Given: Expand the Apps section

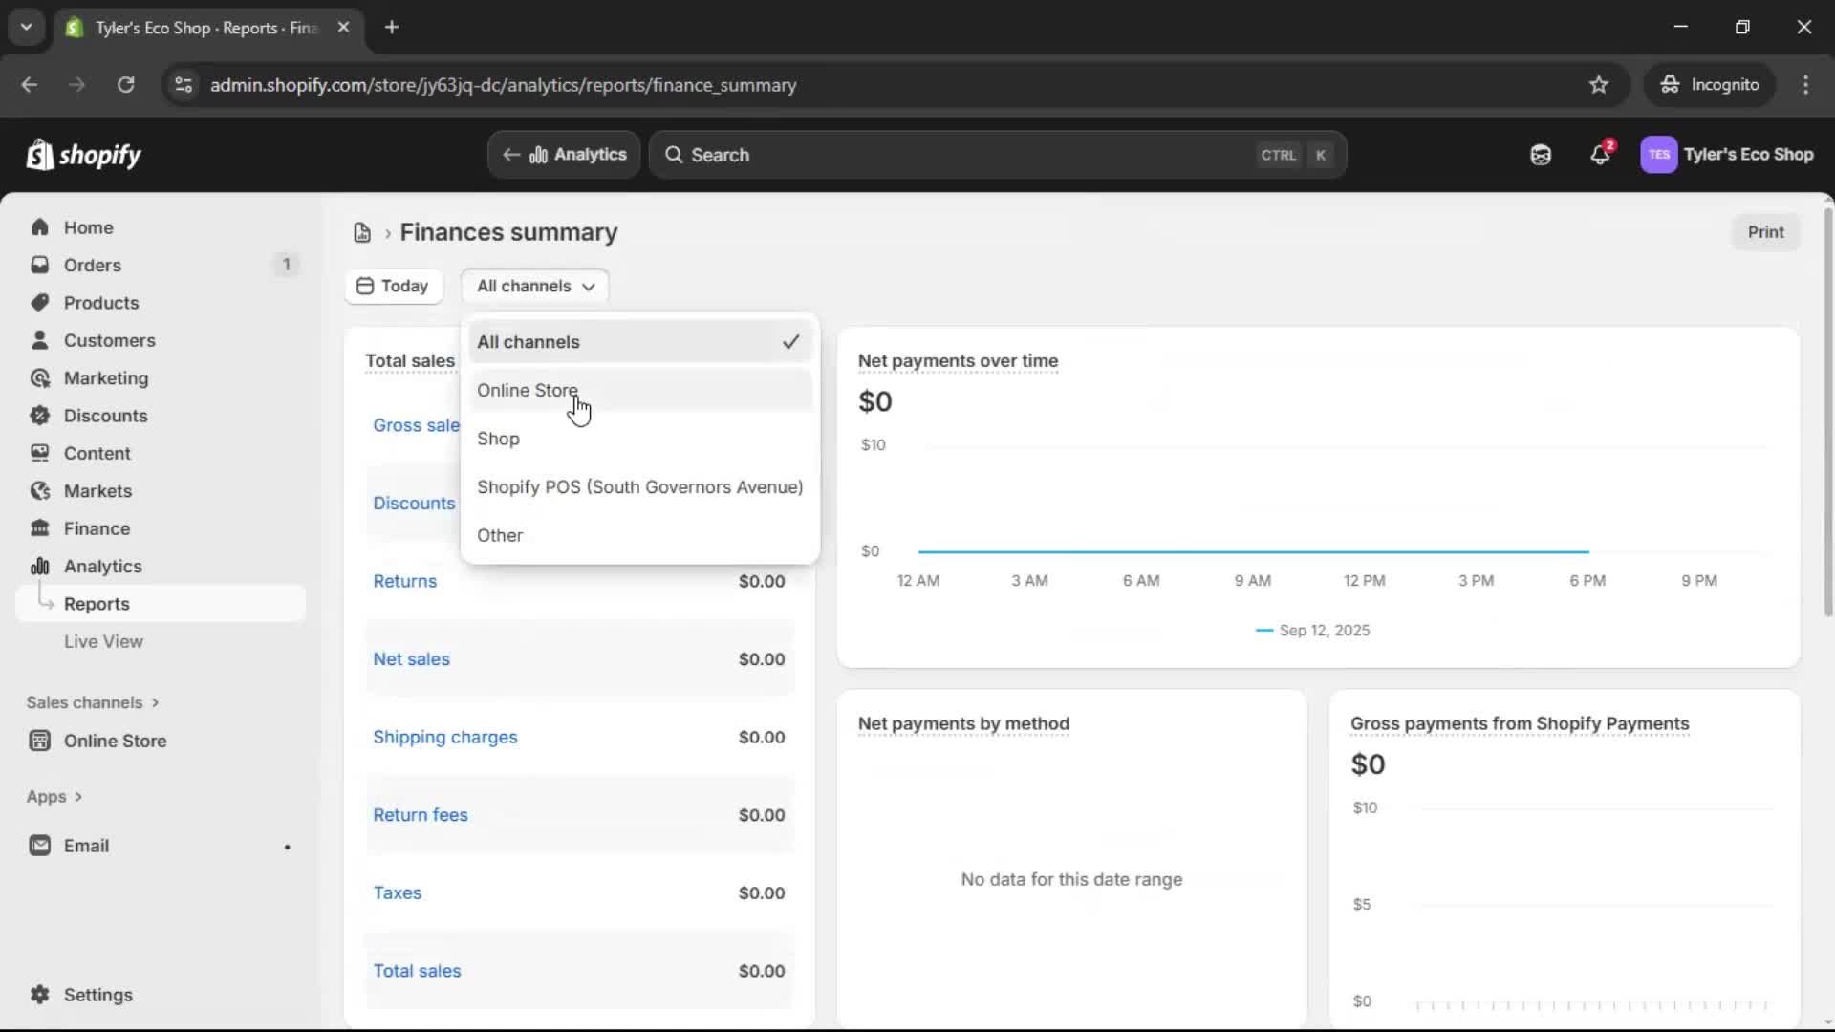Looking at the screenshot, I should (x=54, y=796).
